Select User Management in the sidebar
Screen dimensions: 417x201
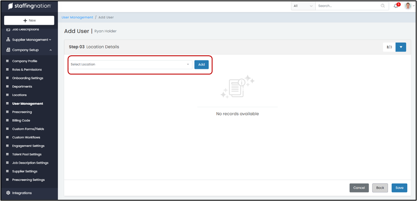27,103
